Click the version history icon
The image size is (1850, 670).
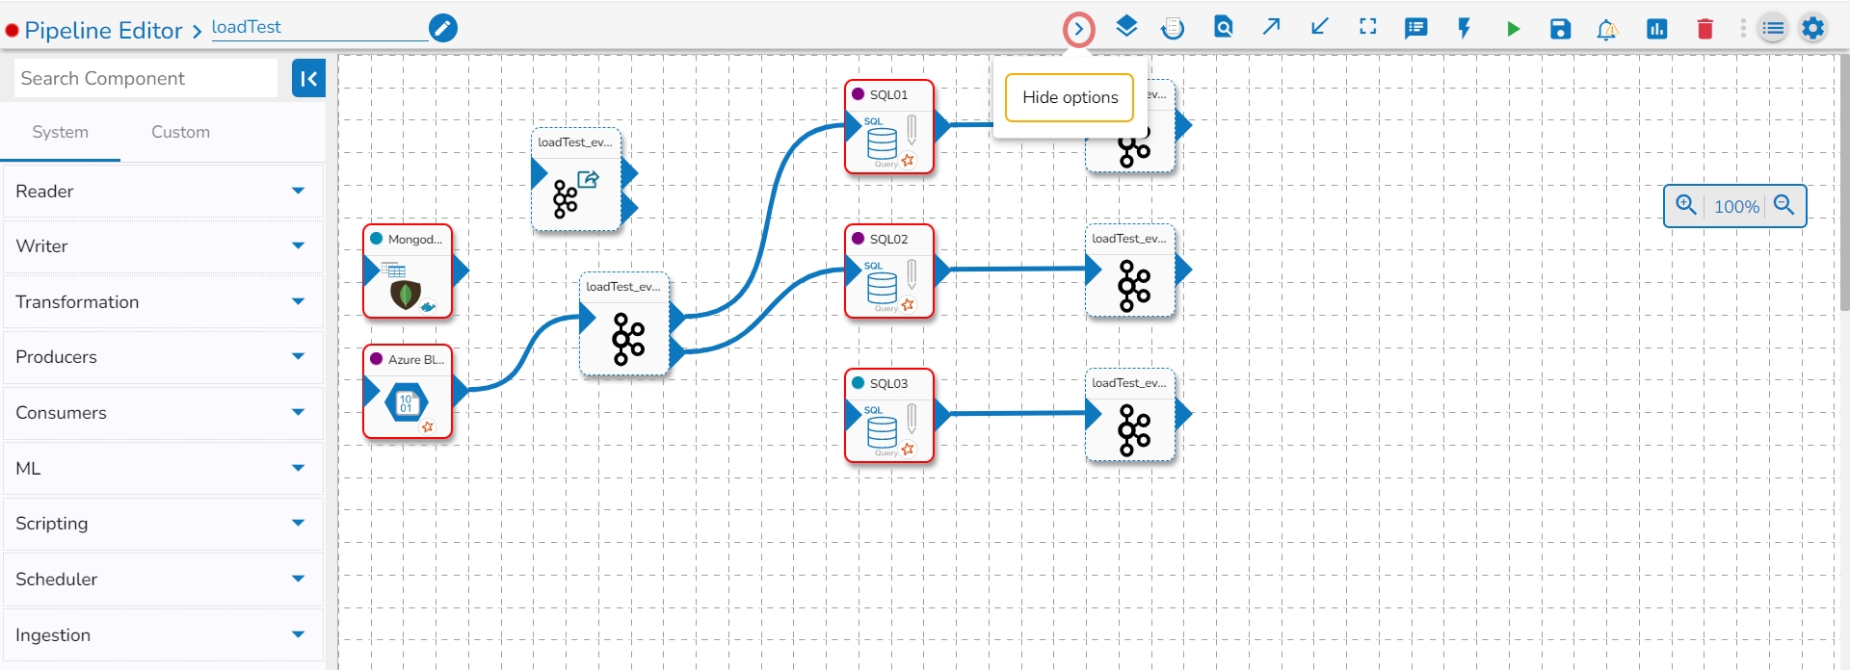click(1173, 29)
